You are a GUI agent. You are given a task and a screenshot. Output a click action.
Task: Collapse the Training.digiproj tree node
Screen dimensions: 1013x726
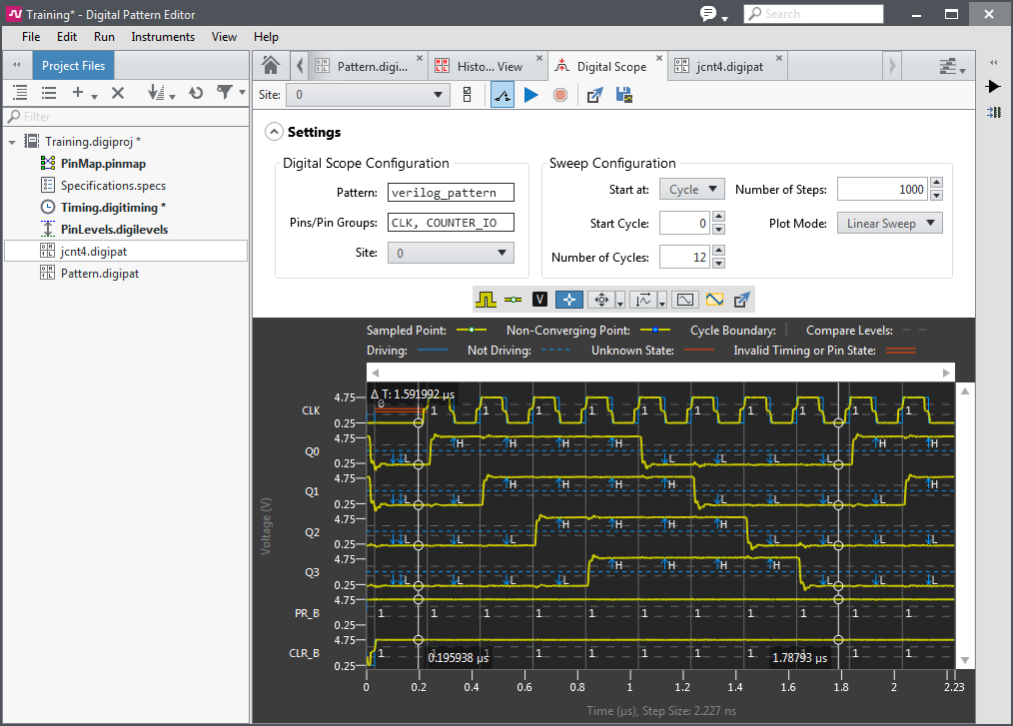pyautogui.click(x=12, y=142)
